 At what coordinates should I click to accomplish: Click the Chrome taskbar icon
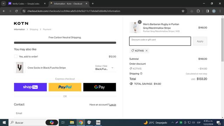[x=81, y=122]
